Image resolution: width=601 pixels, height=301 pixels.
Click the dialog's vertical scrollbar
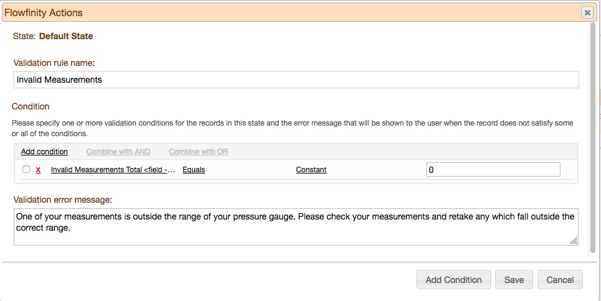(591, 137)
